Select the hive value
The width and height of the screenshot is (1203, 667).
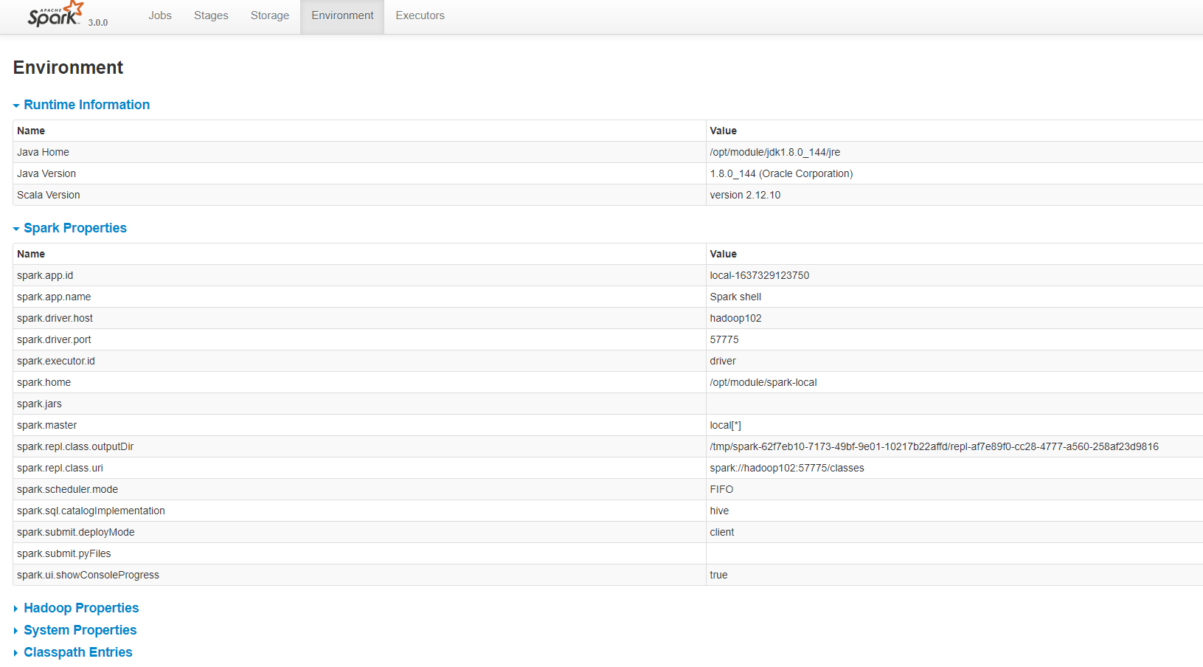(x=719, y=511)
